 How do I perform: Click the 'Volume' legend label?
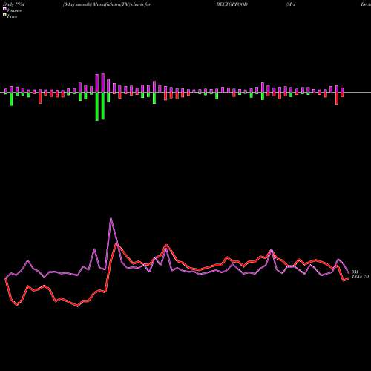[14, 10]
